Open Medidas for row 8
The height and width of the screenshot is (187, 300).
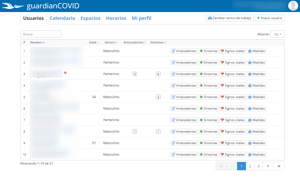256,132
